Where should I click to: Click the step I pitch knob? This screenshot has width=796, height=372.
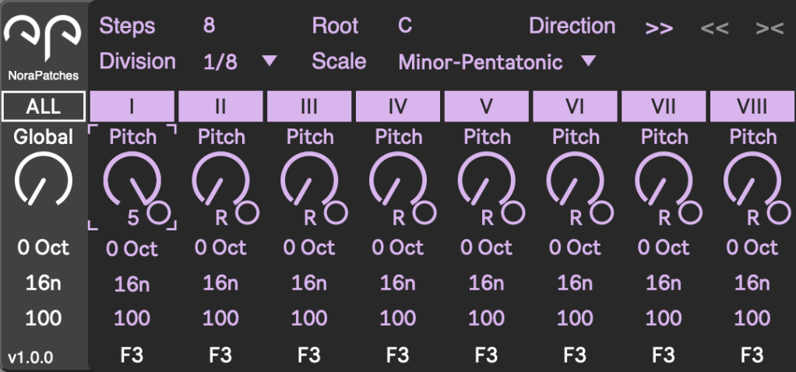[132, 180]
